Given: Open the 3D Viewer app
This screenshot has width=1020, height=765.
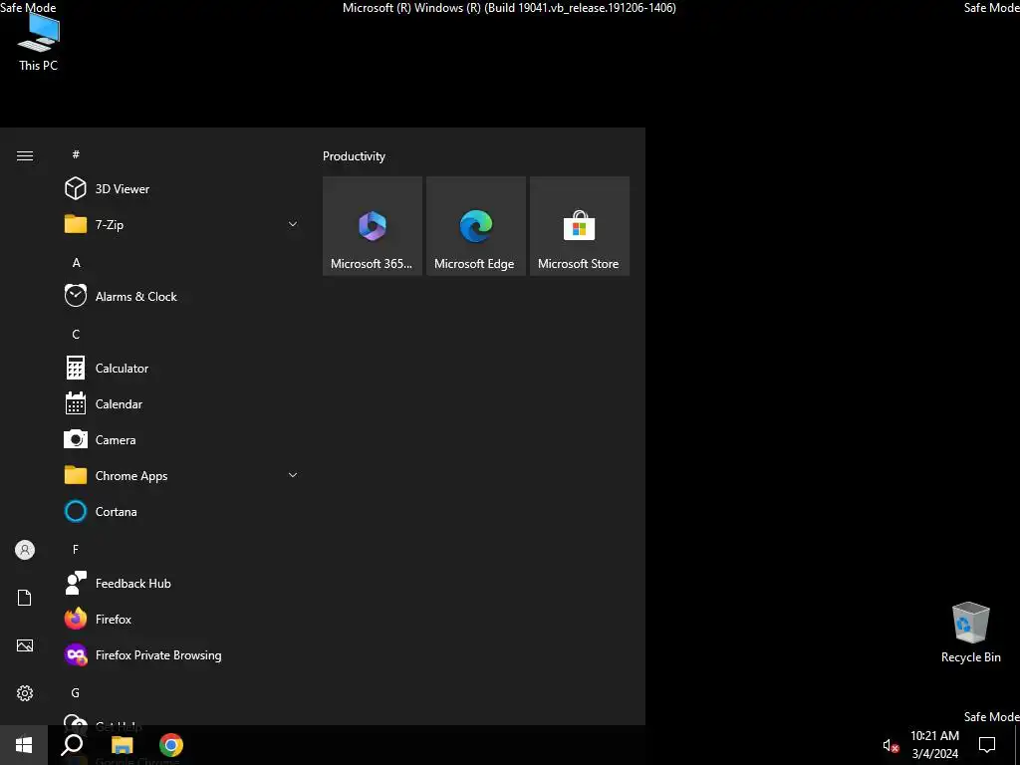Looking at the screenshot, I should pyautogui.click(x=180, y=188).
